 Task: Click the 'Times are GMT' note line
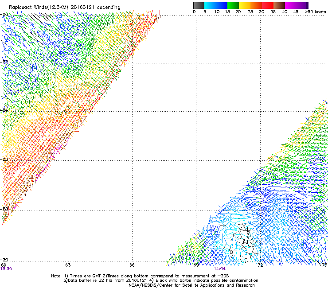pyautogui.click(x=140, y=276)
